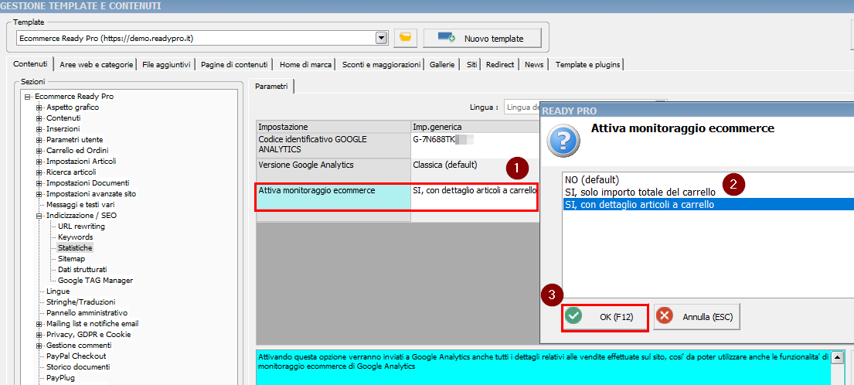
Task: Switch to the Aree web e categorie tab
Action: [97, 65]
